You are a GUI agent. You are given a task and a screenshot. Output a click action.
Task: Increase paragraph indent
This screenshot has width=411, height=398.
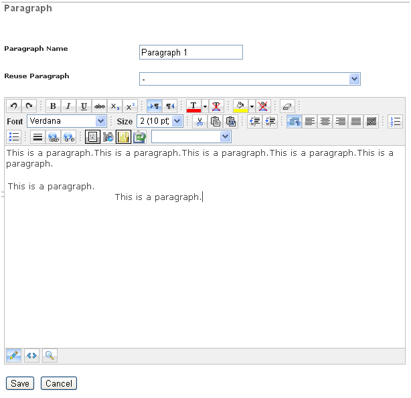pyautogui.click(x=270, y=121)
